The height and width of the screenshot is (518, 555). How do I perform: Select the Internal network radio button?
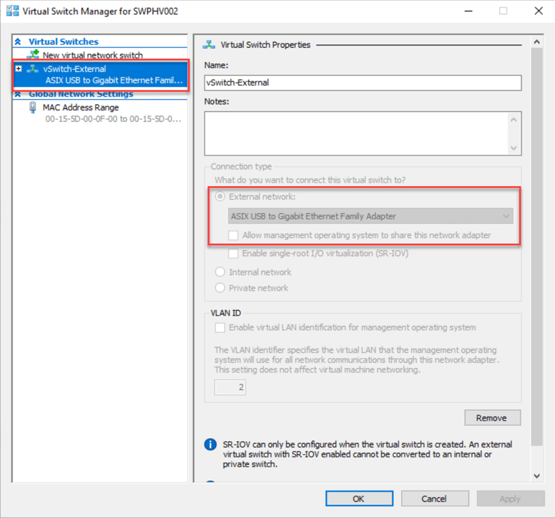(x=220, y=272)
